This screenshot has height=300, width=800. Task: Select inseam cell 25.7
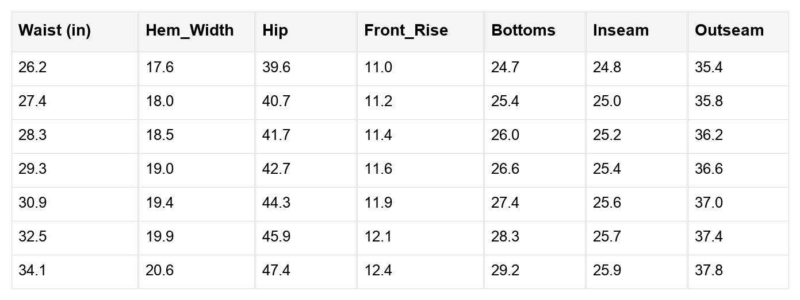607,237
